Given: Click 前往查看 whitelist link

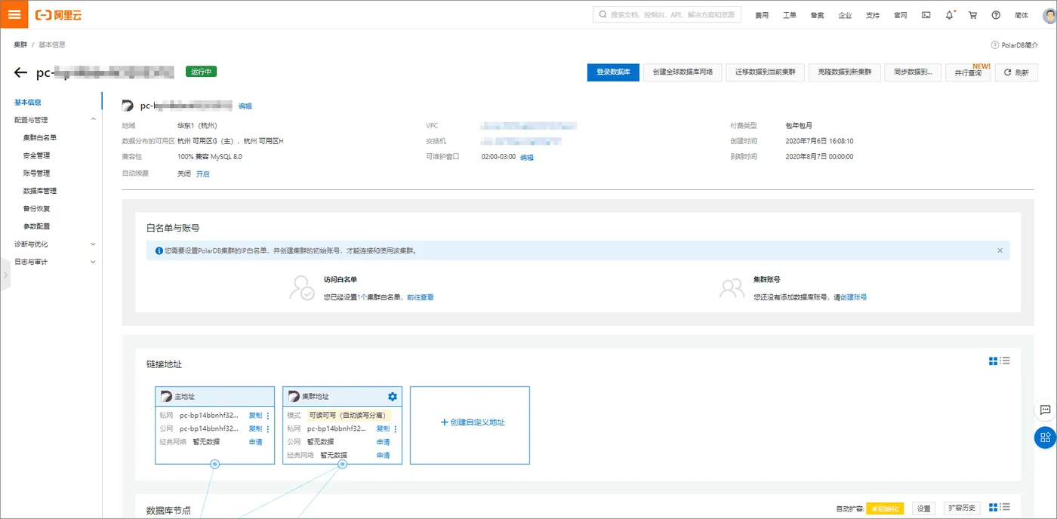Looking at the screenshot, I should point(420,297).
